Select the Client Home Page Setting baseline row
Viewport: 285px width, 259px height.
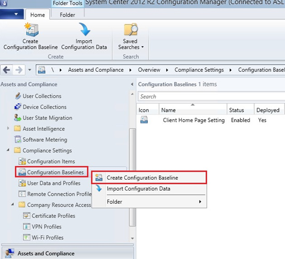click(x=193, y=120)
